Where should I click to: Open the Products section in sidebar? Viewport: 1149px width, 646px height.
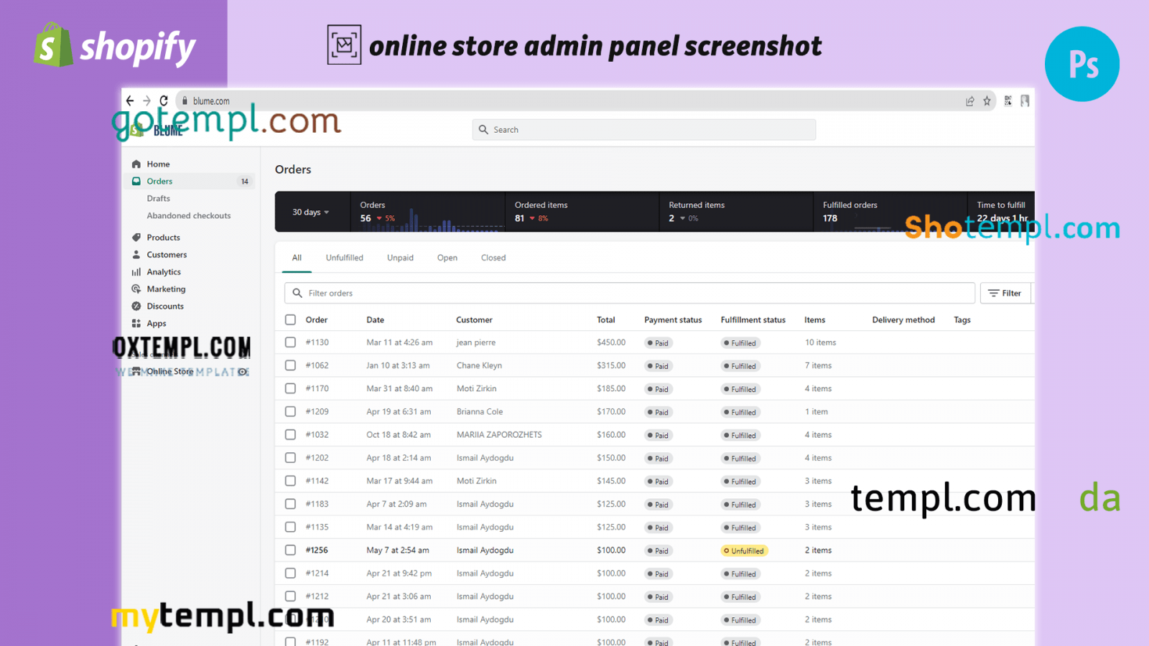coord(163,238)
